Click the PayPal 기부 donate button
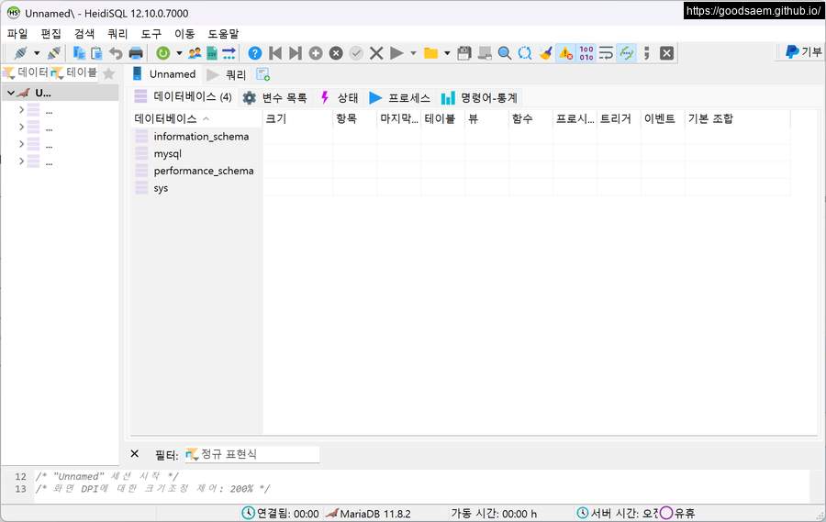 (803, 51)
